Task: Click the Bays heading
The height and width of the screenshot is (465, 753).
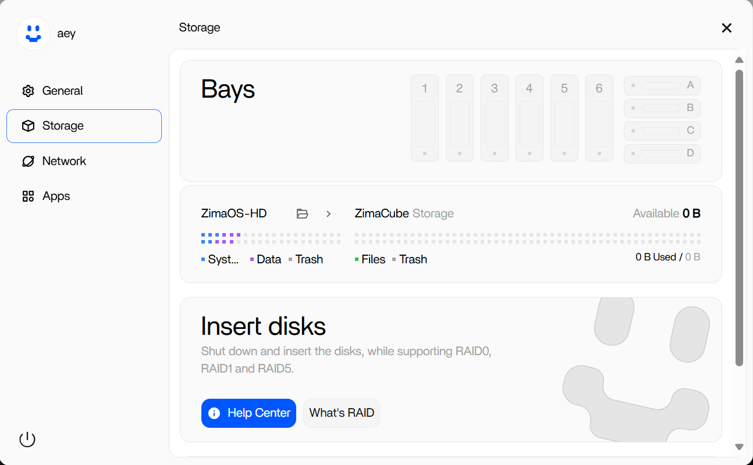Action: point(228,90)
